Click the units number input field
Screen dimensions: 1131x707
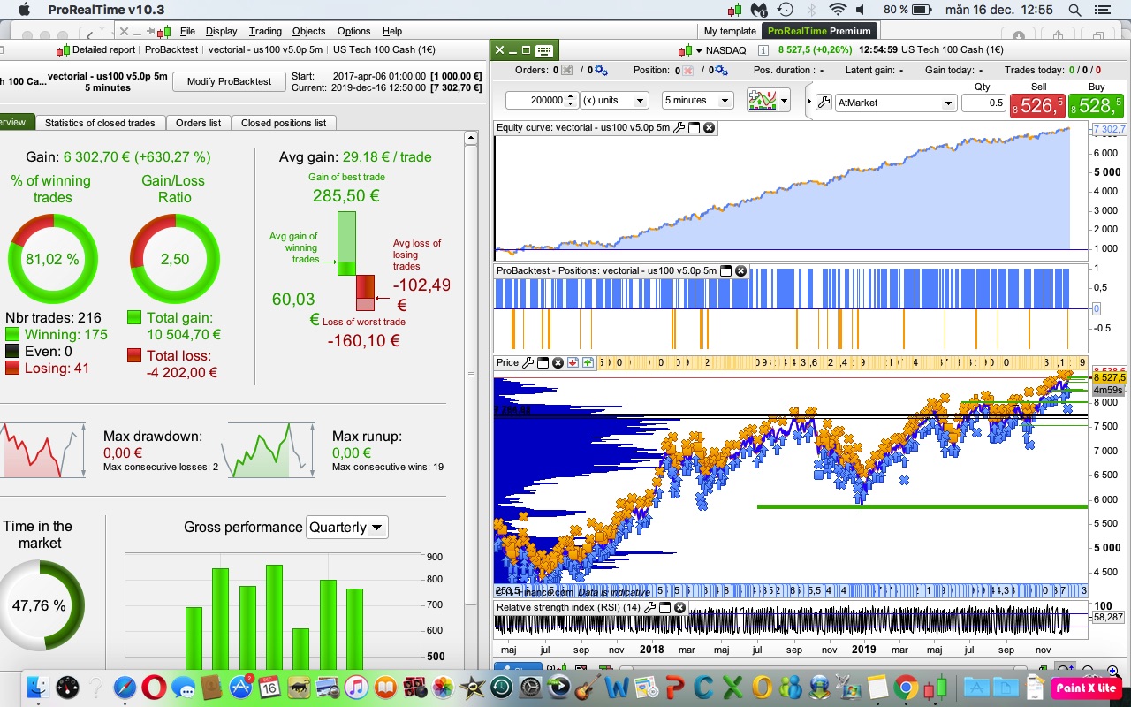pyautogui.click(x=535, y=101)
